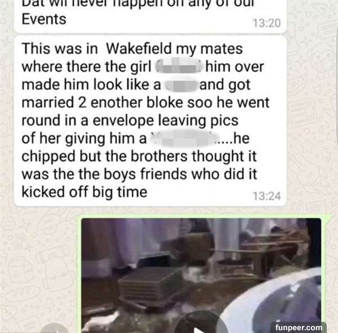338x333 pixels.
Task: Tap the long Wakefield message bubble
Action: coord(150,121)
